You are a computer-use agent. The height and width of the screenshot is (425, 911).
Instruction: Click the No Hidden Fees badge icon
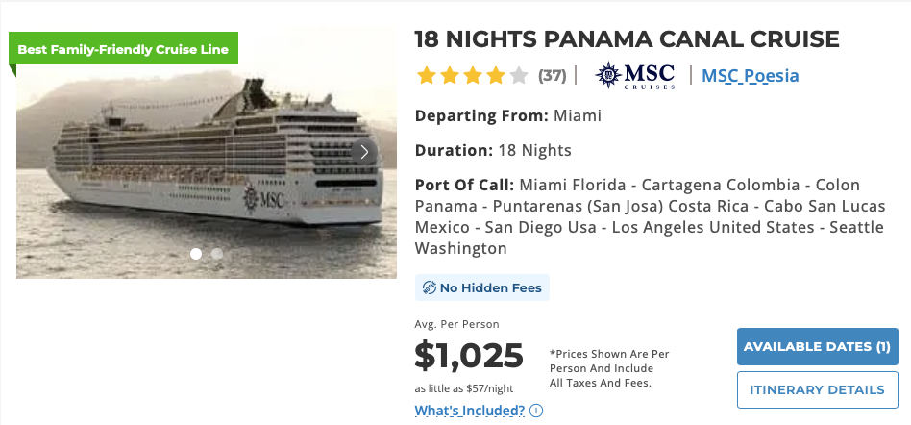(x=429, y=287)
